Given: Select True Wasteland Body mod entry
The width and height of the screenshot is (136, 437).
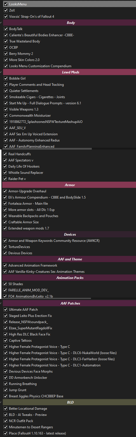Looking at the screenshot, I should click(x=25, y=41).
